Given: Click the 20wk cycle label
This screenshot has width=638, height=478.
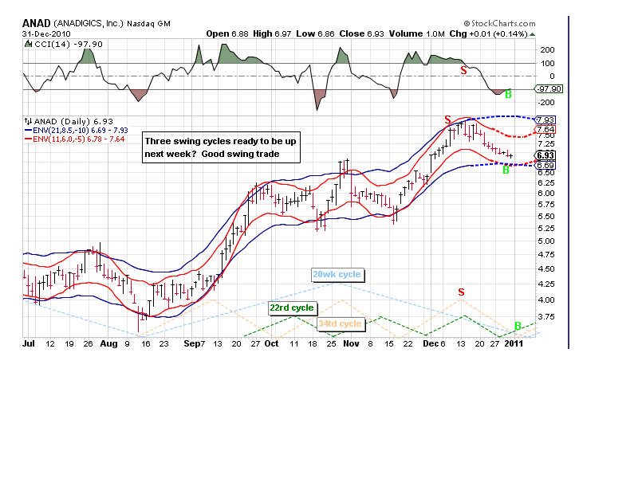Looking at the screenshot, I should (x=337, y=274).
